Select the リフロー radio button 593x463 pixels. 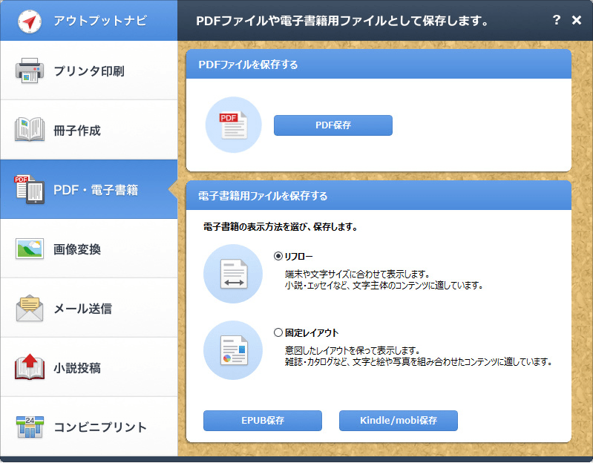[x=278, y=256]
